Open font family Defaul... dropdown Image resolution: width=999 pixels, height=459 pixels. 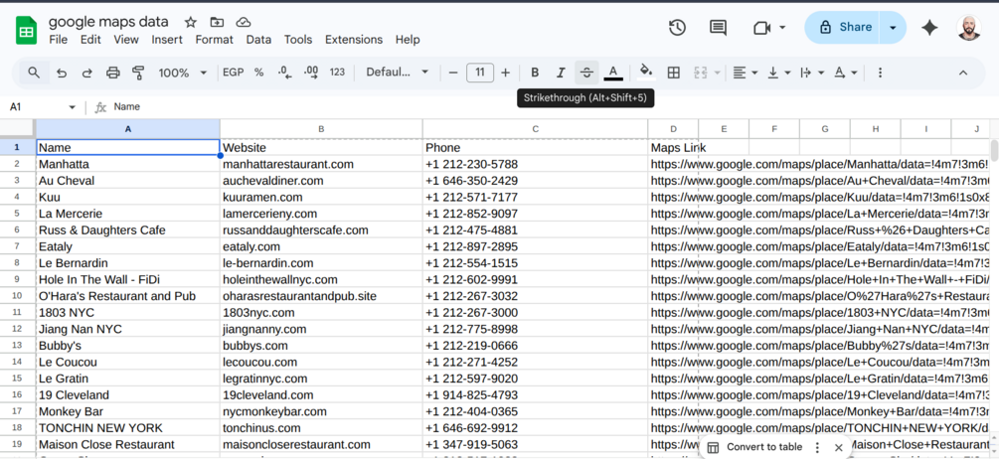click(x=397, y=73)
